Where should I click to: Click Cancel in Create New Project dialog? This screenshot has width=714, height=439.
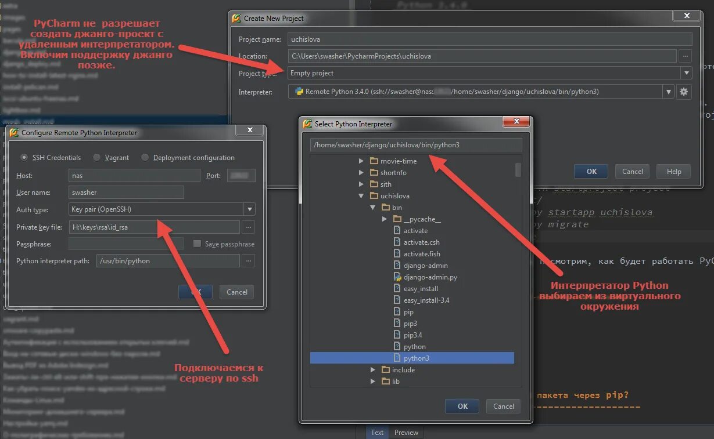pos(632,172)
